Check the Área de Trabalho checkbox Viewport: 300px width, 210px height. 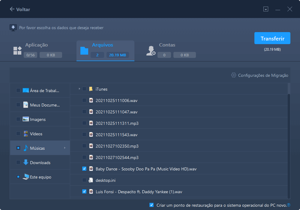point(18,90)
